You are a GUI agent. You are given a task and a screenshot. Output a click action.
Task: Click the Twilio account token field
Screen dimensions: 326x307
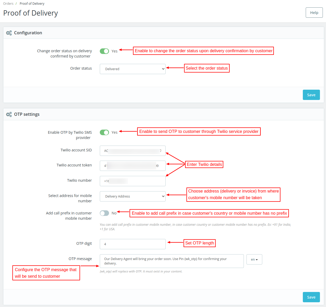(132, 166)
